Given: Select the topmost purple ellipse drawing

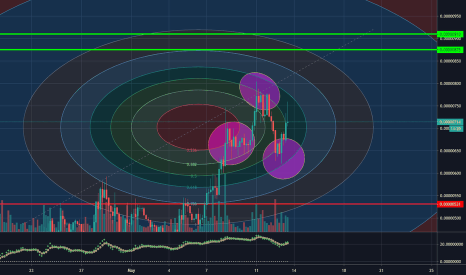Looking at the screenshot, I should pos(259,91).
